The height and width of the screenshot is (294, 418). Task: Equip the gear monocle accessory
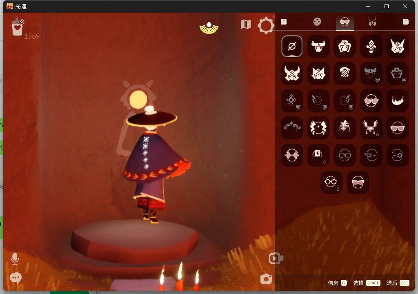pyautogui.click(x=397, y=155)
